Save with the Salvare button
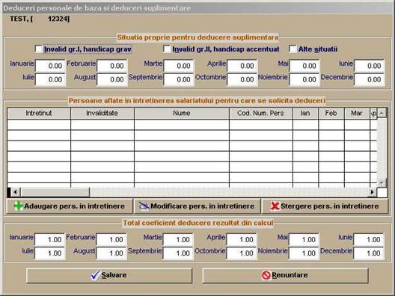 pos(109,276)
